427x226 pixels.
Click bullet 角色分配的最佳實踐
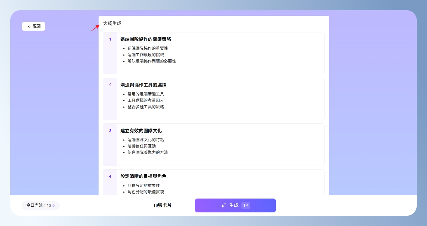pos(145,192)
